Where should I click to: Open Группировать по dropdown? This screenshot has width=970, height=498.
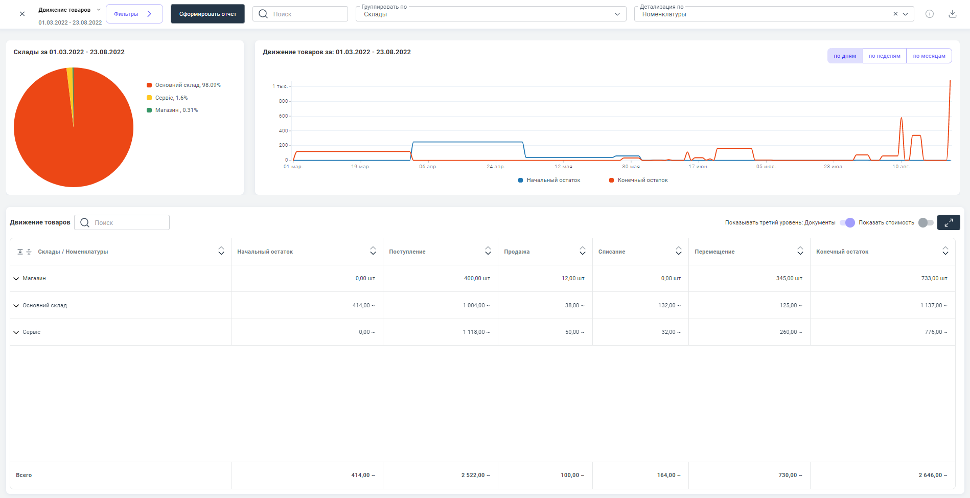click(x=491, y=14)
